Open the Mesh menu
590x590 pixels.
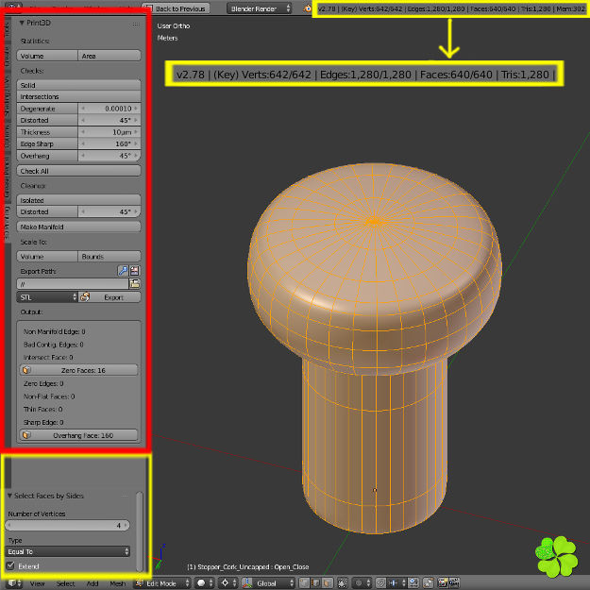click(117, 583)
